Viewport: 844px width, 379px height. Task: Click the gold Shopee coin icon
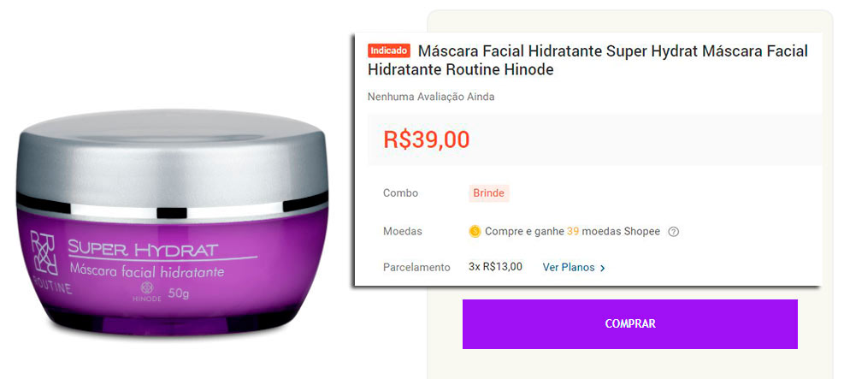point(475,232)
